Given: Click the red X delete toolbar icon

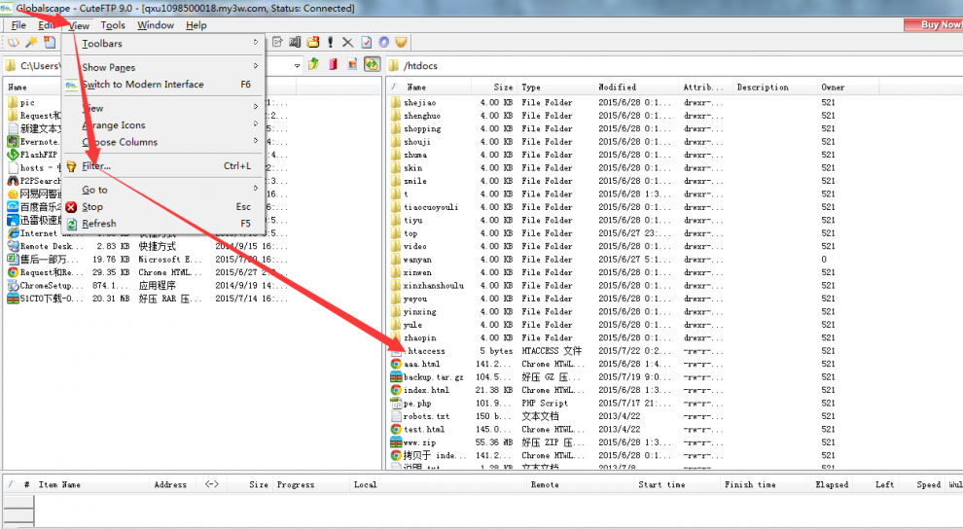Looking at the screenshot, I should click(x=347, y=43).
